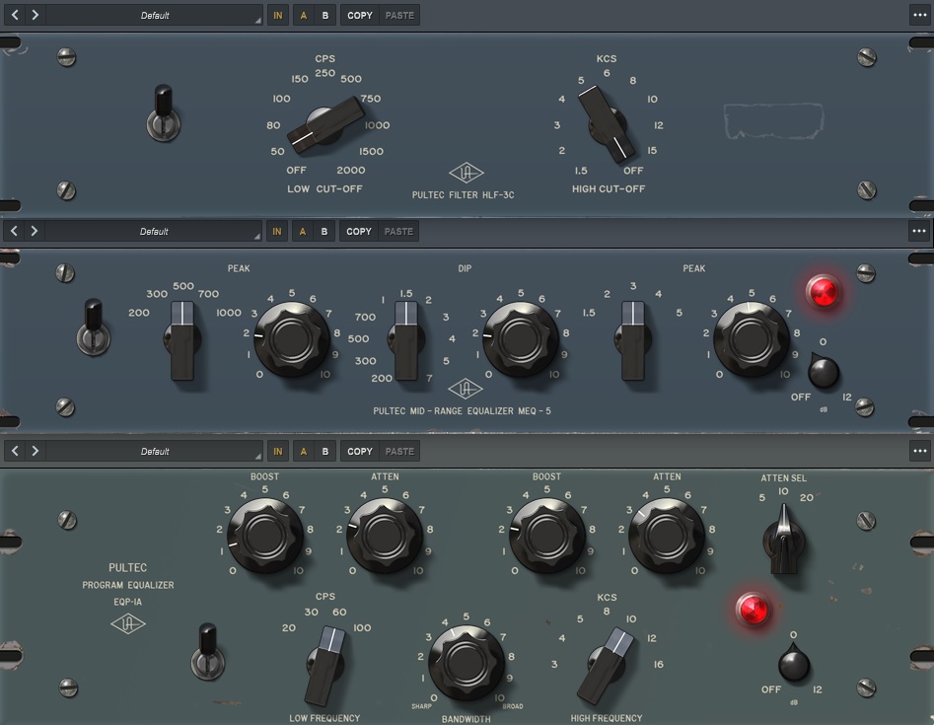
Task: Click the MEQ-5 OFF/12 dB output knob
Action: pyautogui.click(x=824, y=371)
